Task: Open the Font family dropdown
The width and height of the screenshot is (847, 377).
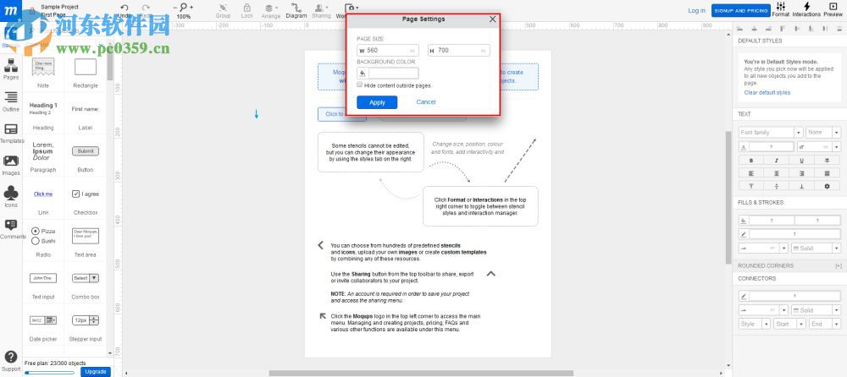Action: [x=771, y=132]
